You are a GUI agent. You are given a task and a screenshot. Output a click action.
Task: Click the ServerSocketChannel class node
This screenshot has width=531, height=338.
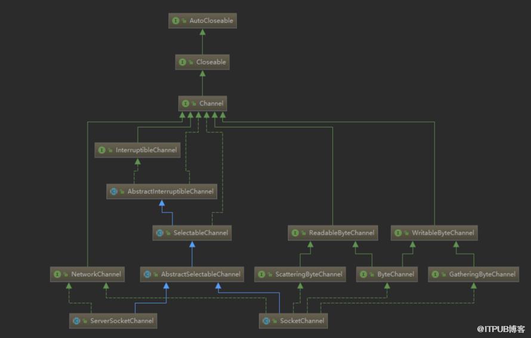click(113, 321)
